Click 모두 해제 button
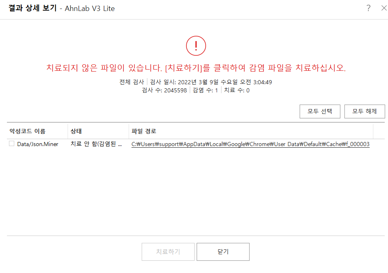The image size is (388, 273). click(364, 111)
